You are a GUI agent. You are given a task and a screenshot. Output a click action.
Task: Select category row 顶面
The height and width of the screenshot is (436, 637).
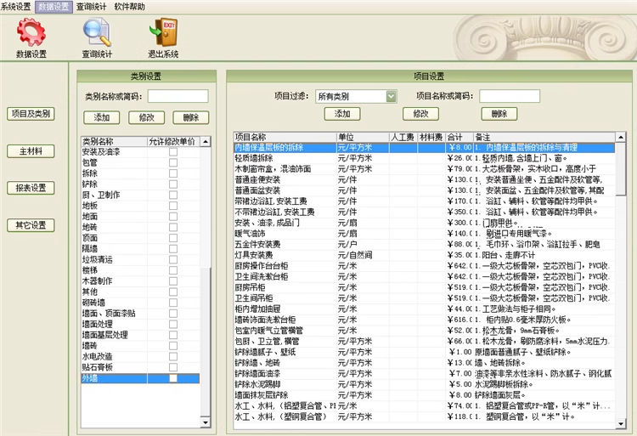[140, 238]
